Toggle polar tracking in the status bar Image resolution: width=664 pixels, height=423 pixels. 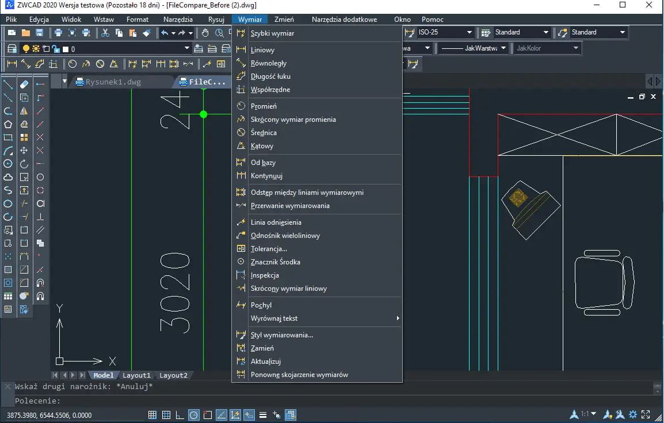(x=194, y=415)
